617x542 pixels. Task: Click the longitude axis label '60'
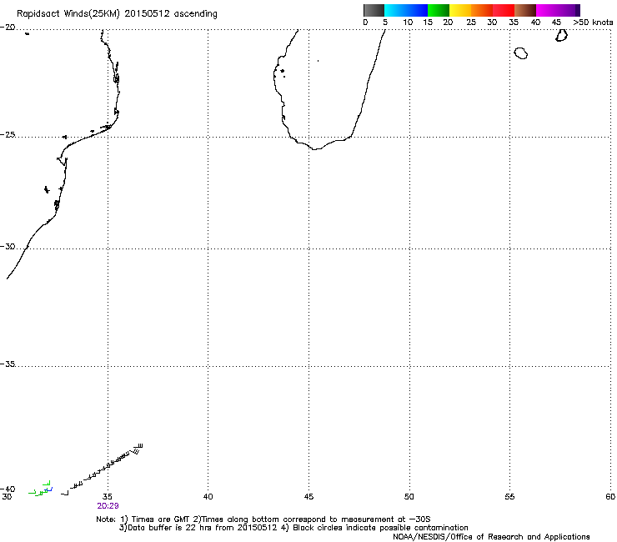click(610, 497)
